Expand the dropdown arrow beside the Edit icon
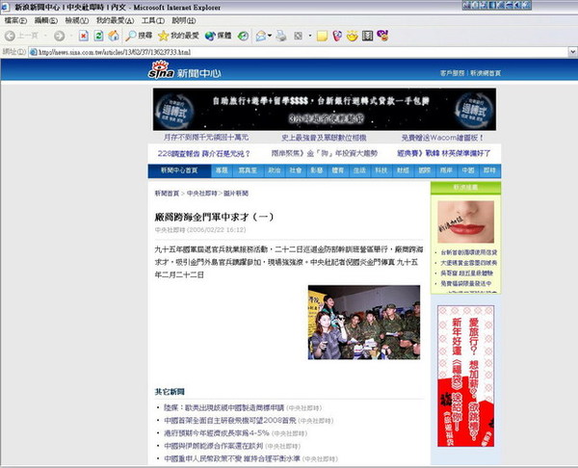 [309, 36]
